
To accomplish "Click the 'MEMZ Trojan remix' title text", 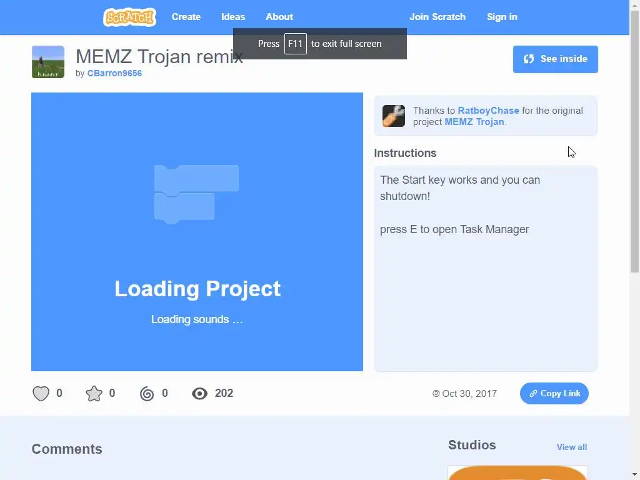I will (x=159, y=56).
